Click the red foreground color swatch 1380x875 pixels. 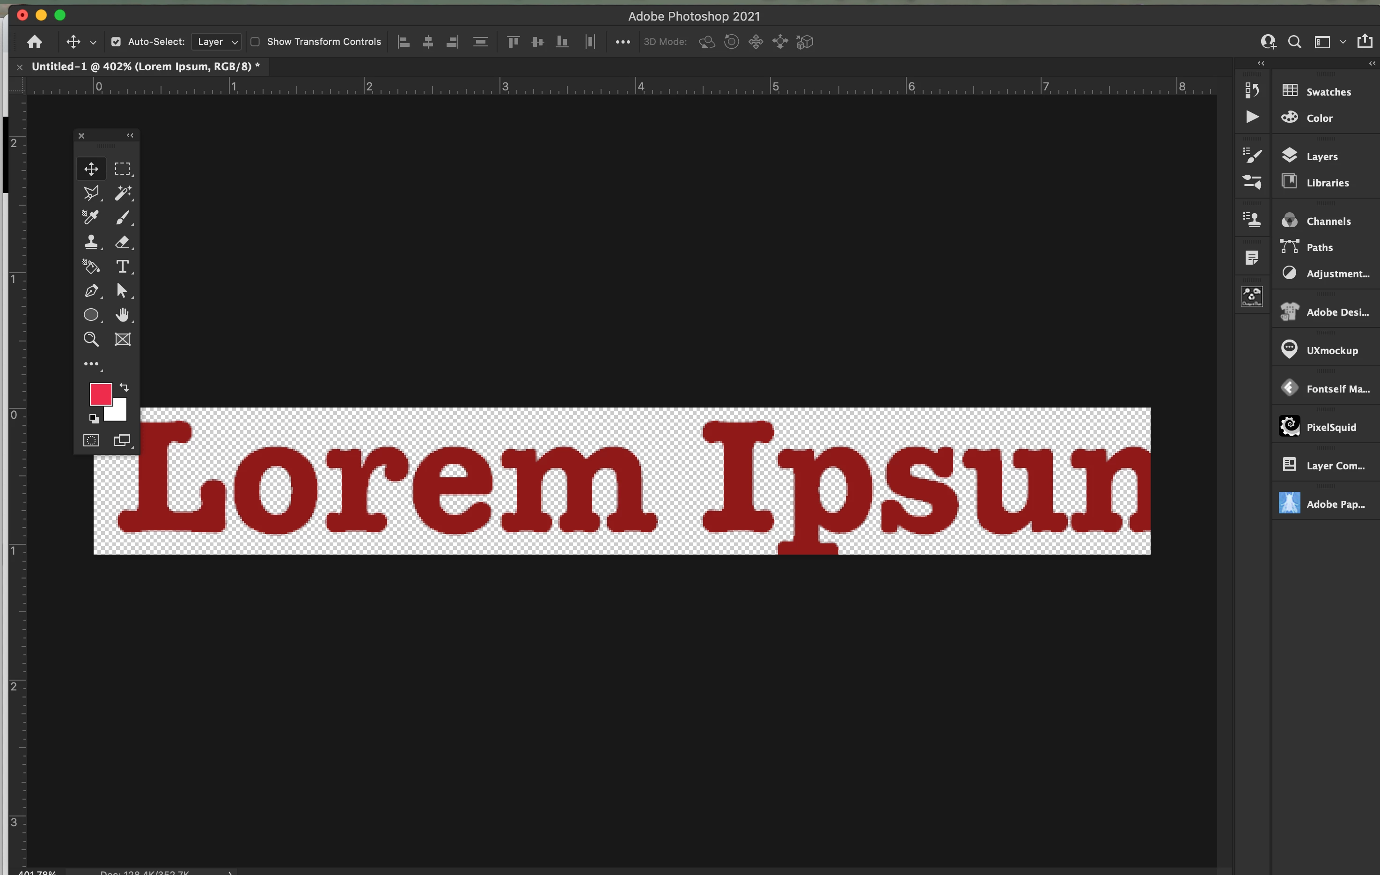(100, 394)
